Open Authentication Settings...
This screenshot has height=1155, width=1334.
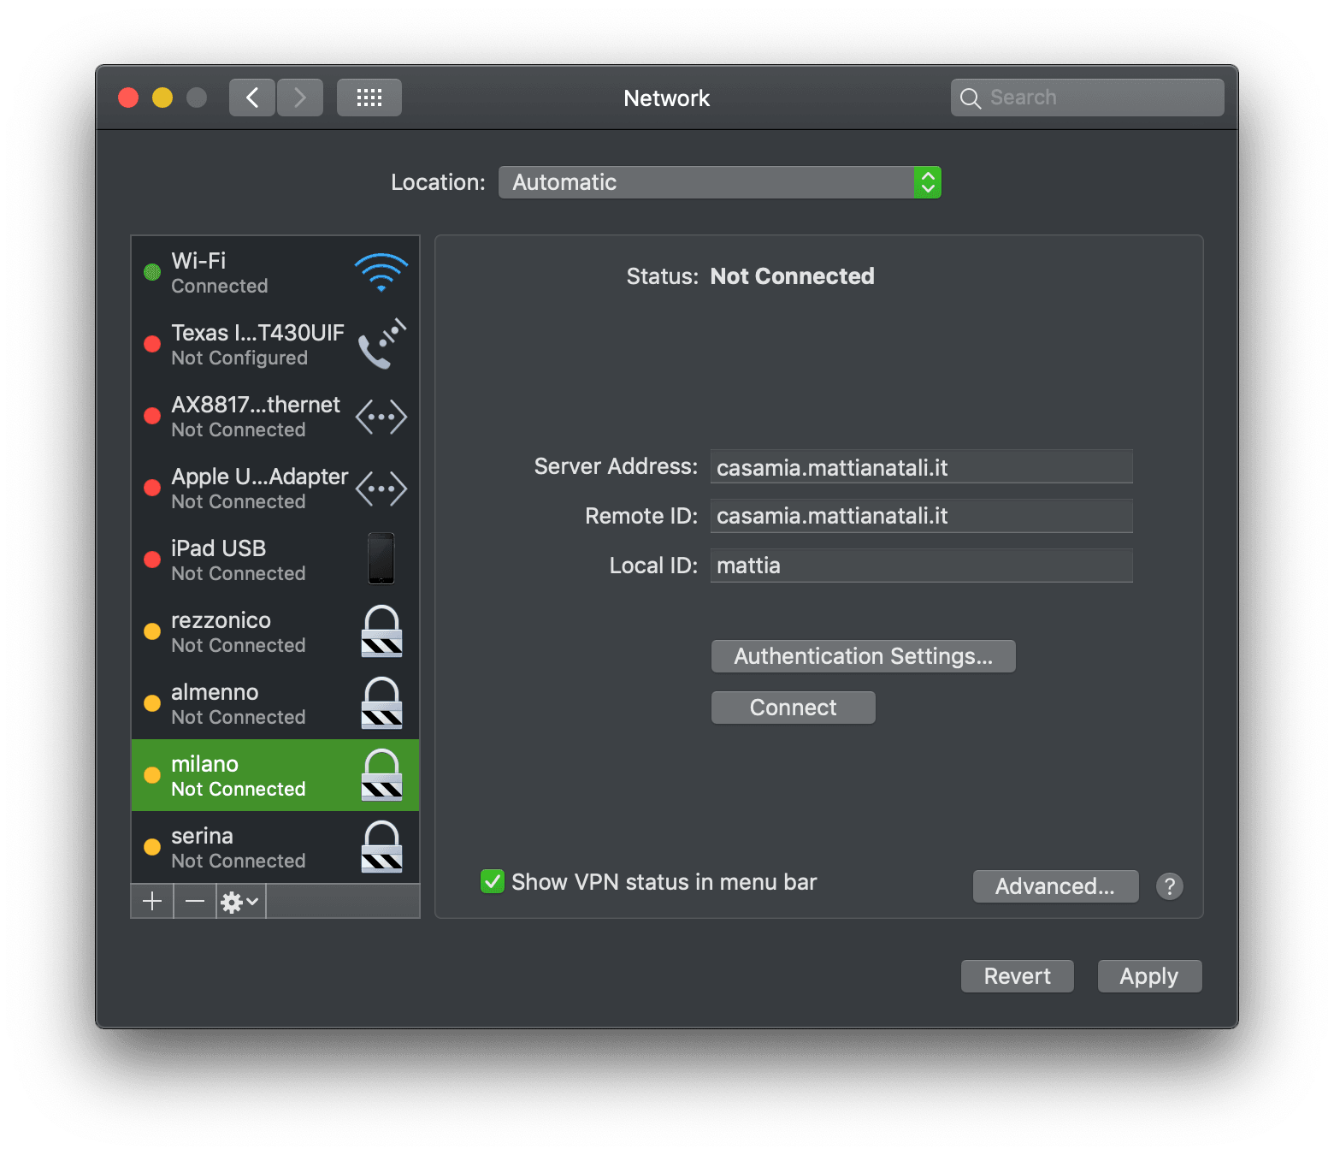point(864,656)
